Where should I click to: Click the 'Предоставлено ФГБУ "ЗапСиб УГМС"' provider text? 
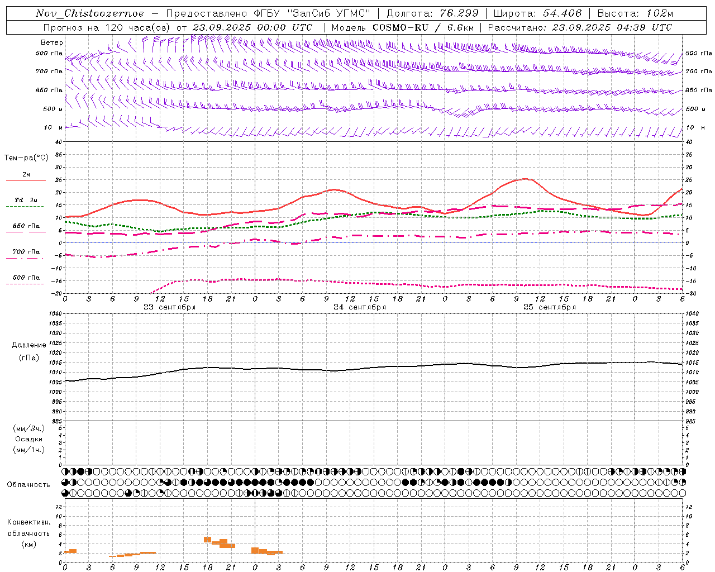(x=269, y=13)
